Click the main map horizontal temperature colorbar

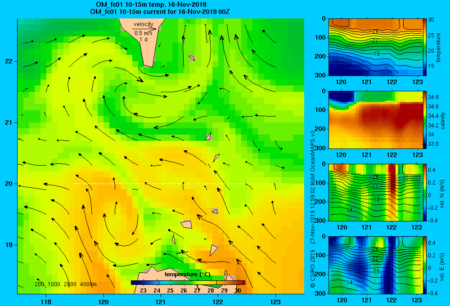pyautogui.click(x=188, y=283)
